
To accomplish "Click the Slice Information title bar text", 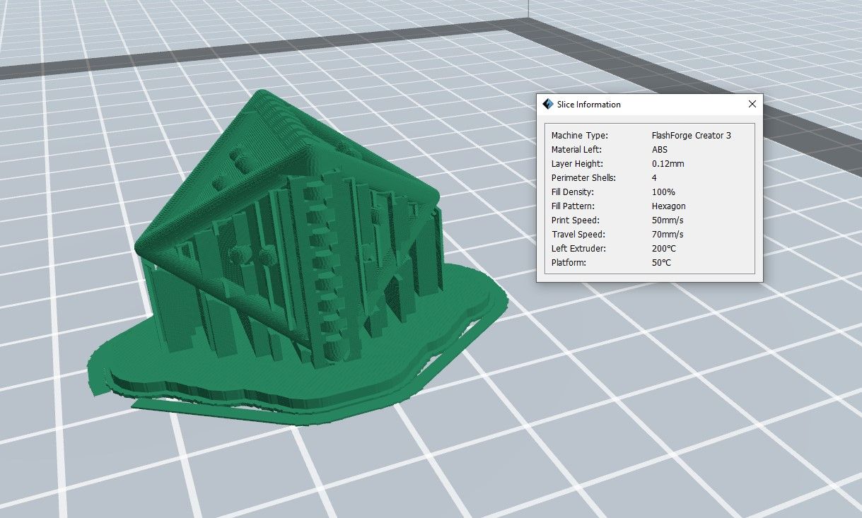I will 588,105.
